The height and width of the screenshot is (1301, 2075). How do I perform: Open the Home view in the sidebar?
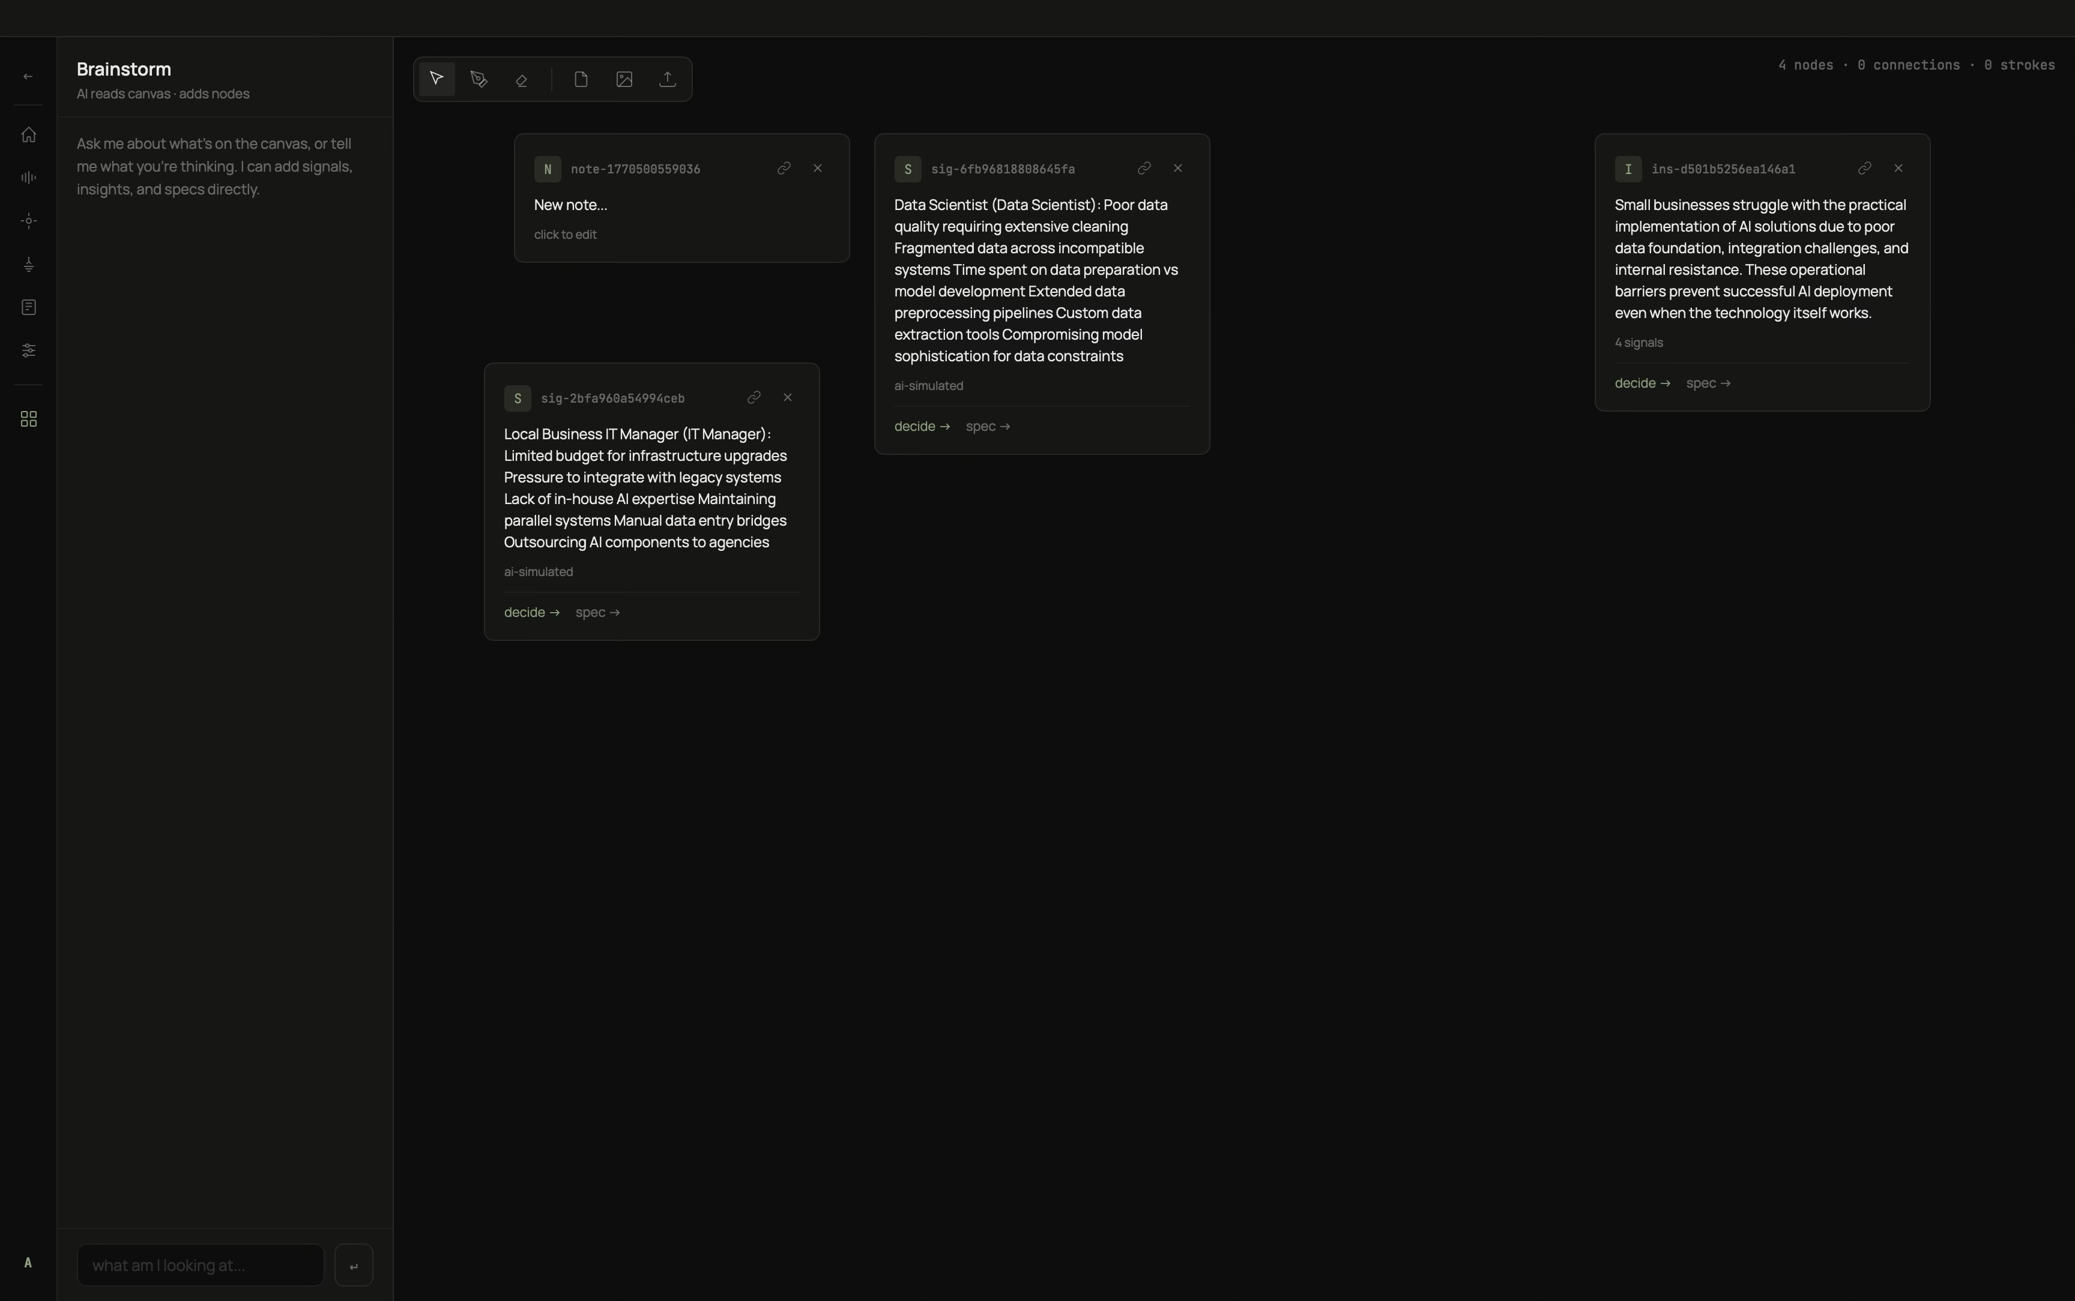(x=28, y=134)
